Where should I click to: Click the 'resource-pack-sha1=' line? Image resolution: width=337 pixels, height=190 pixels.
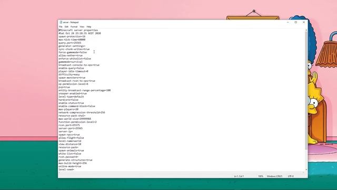tap(72, 116)
